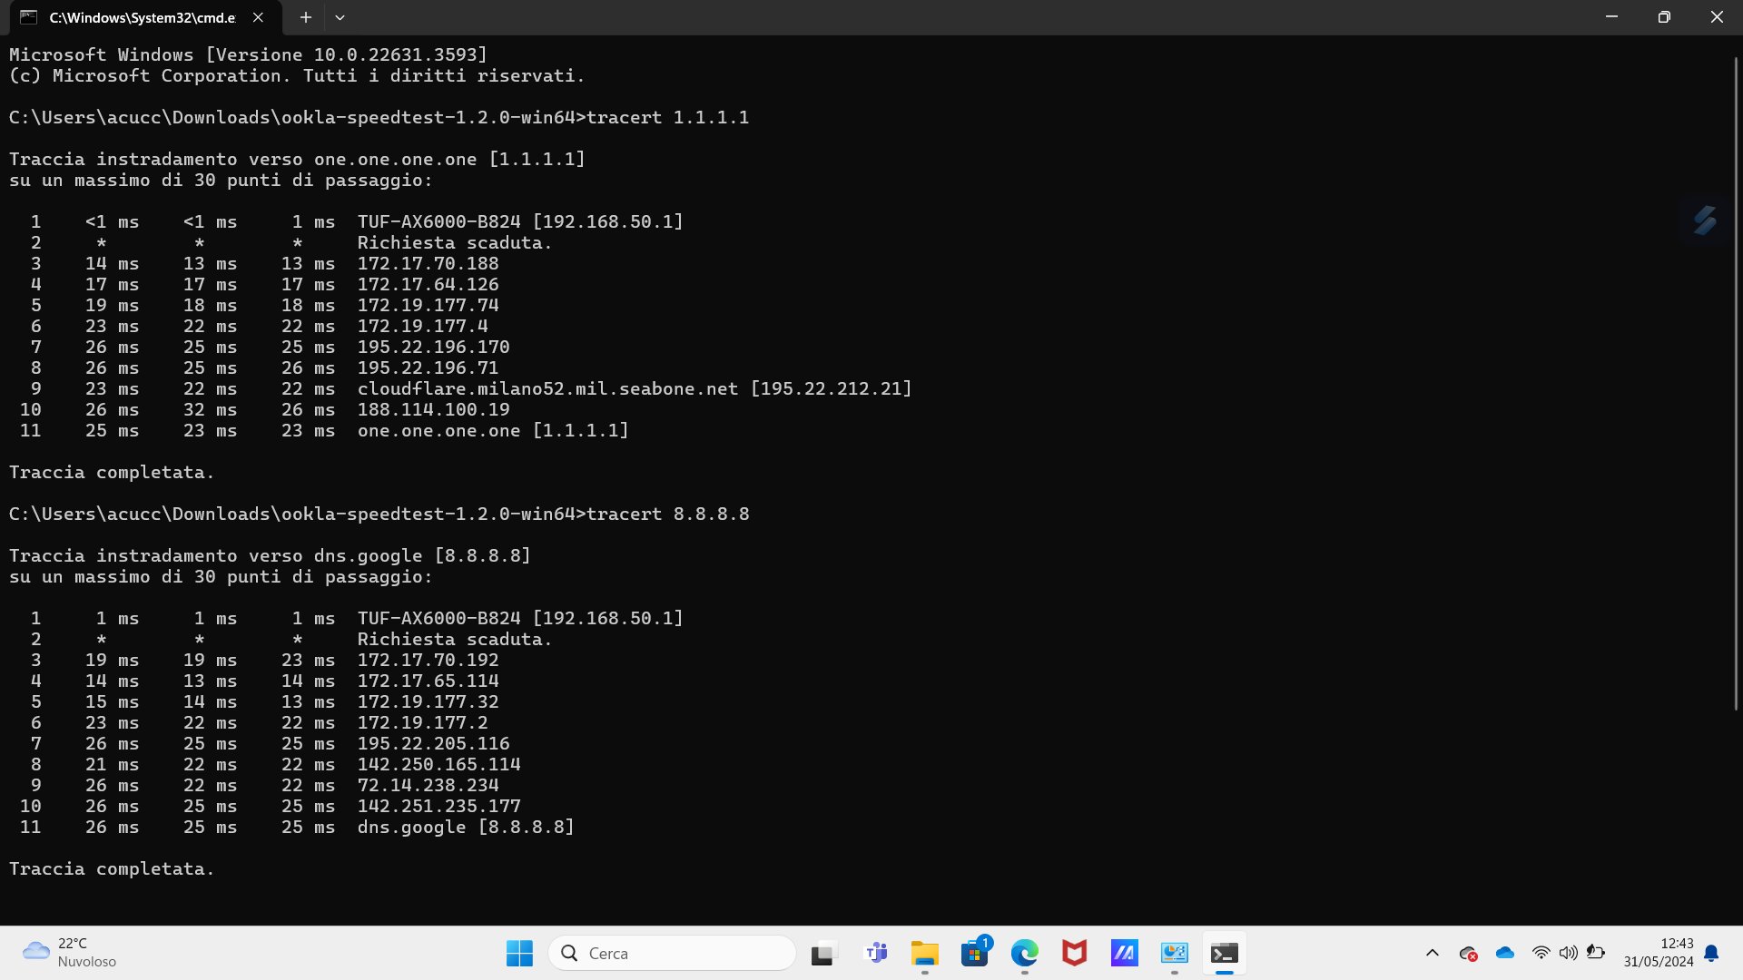Open McAfee from the taskbar
This screenshot has height=980, width=1743.
pyautogui.click(x=1075, y=954)
